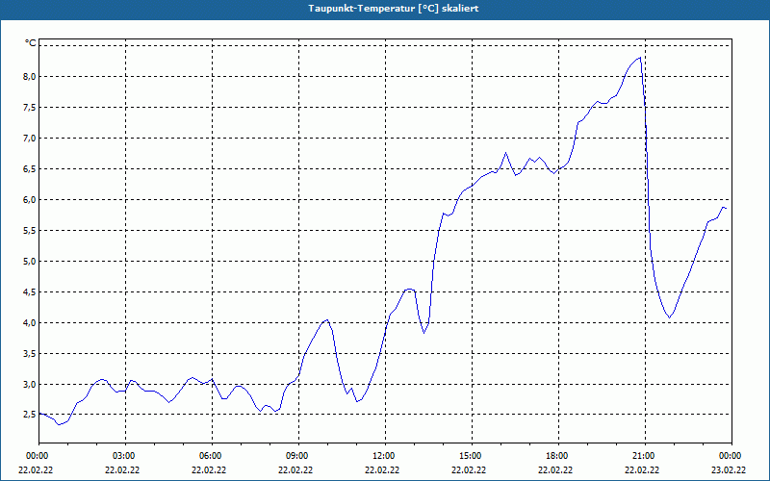Pick the "15:00" time label
Viewport: 770px width, 481px height.
point(469,456)
